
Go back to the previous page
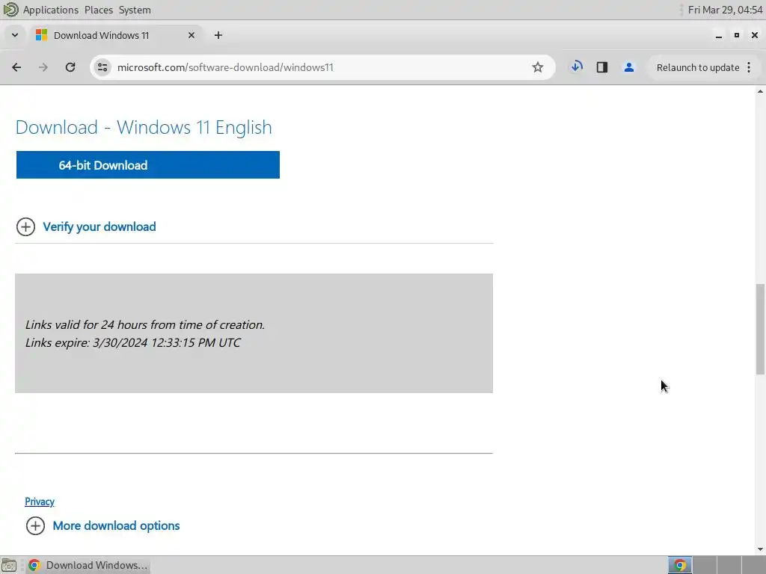16,67
